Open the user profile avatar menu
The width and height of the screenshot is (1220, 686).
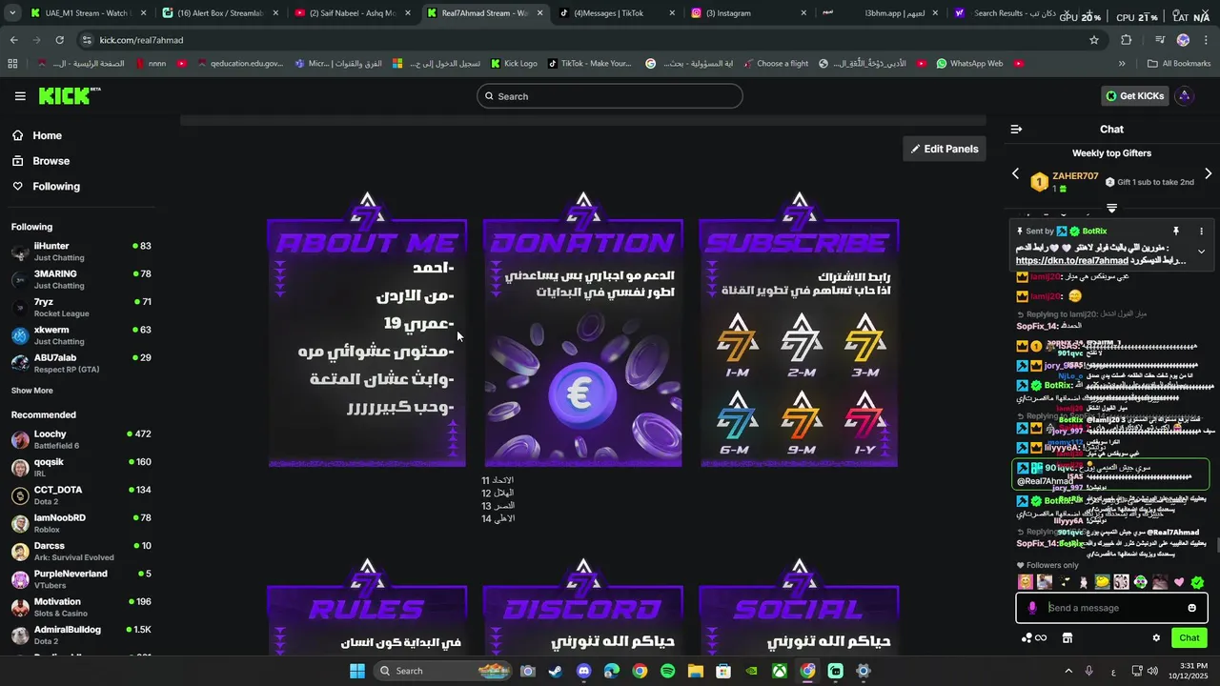1185,96
